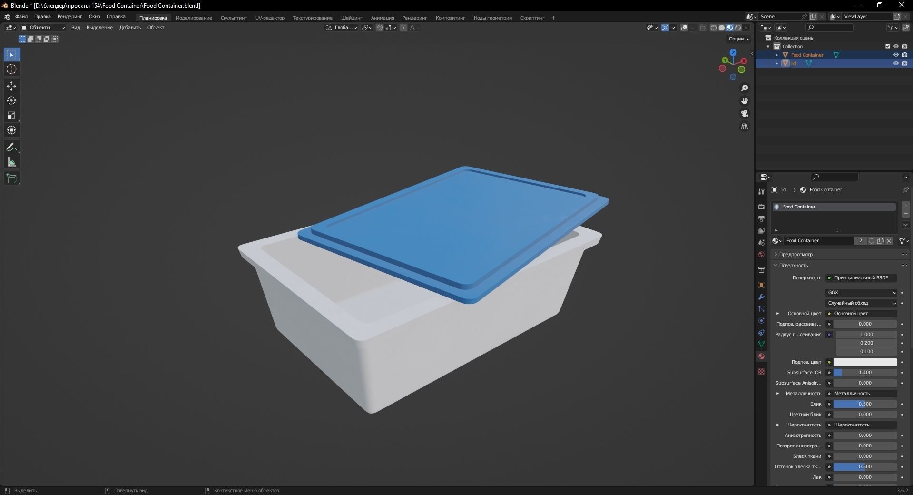Viewport: 913px width, 495px height.
Task: Open the Add Cube tool
Action: pos(11,178)
